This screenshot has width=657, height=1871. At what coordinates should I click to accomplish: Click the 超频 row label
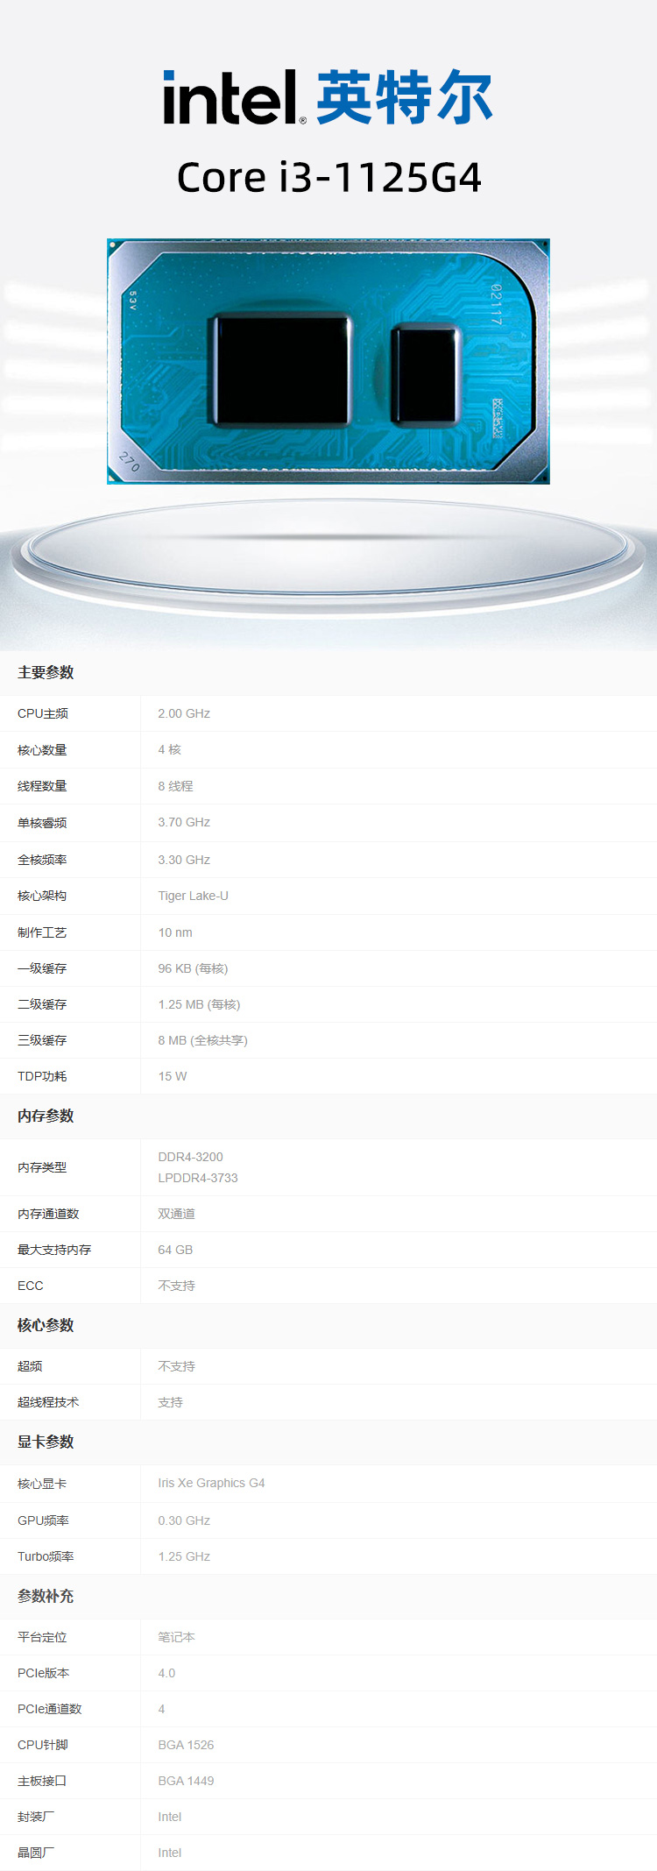click(30, 1366)
